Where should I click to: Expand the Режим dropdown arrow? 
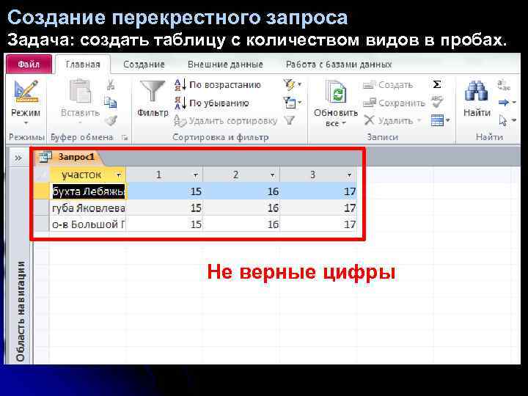(x=26, y=123)
